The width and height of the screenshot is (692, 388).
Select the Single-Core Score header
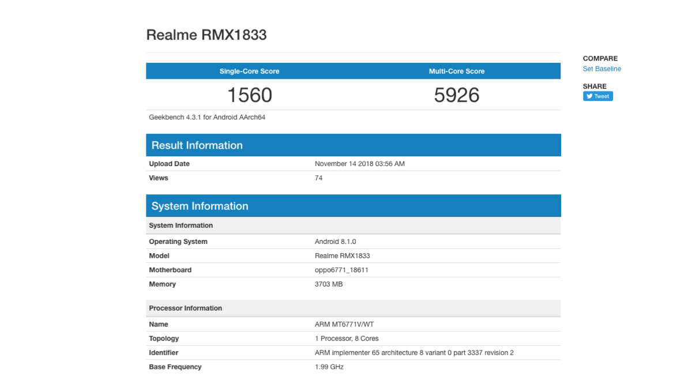pos(249,71)
